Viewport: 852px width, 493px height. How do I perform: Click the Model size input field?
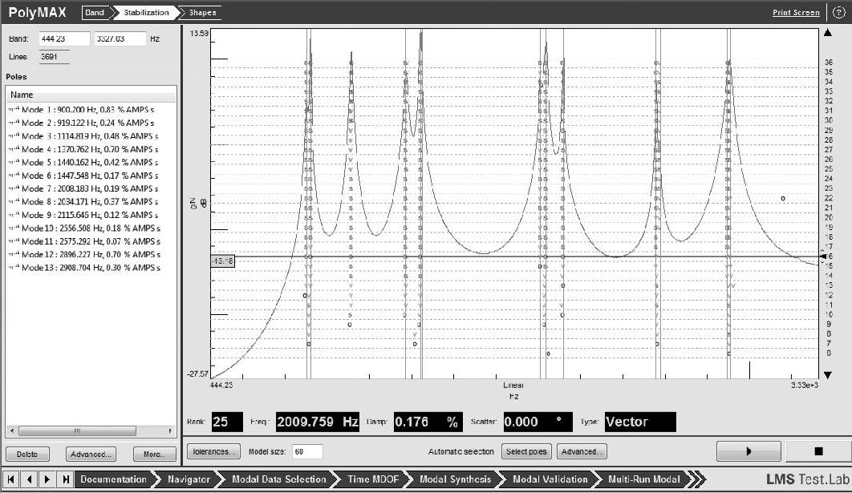(x=307, y=451)
